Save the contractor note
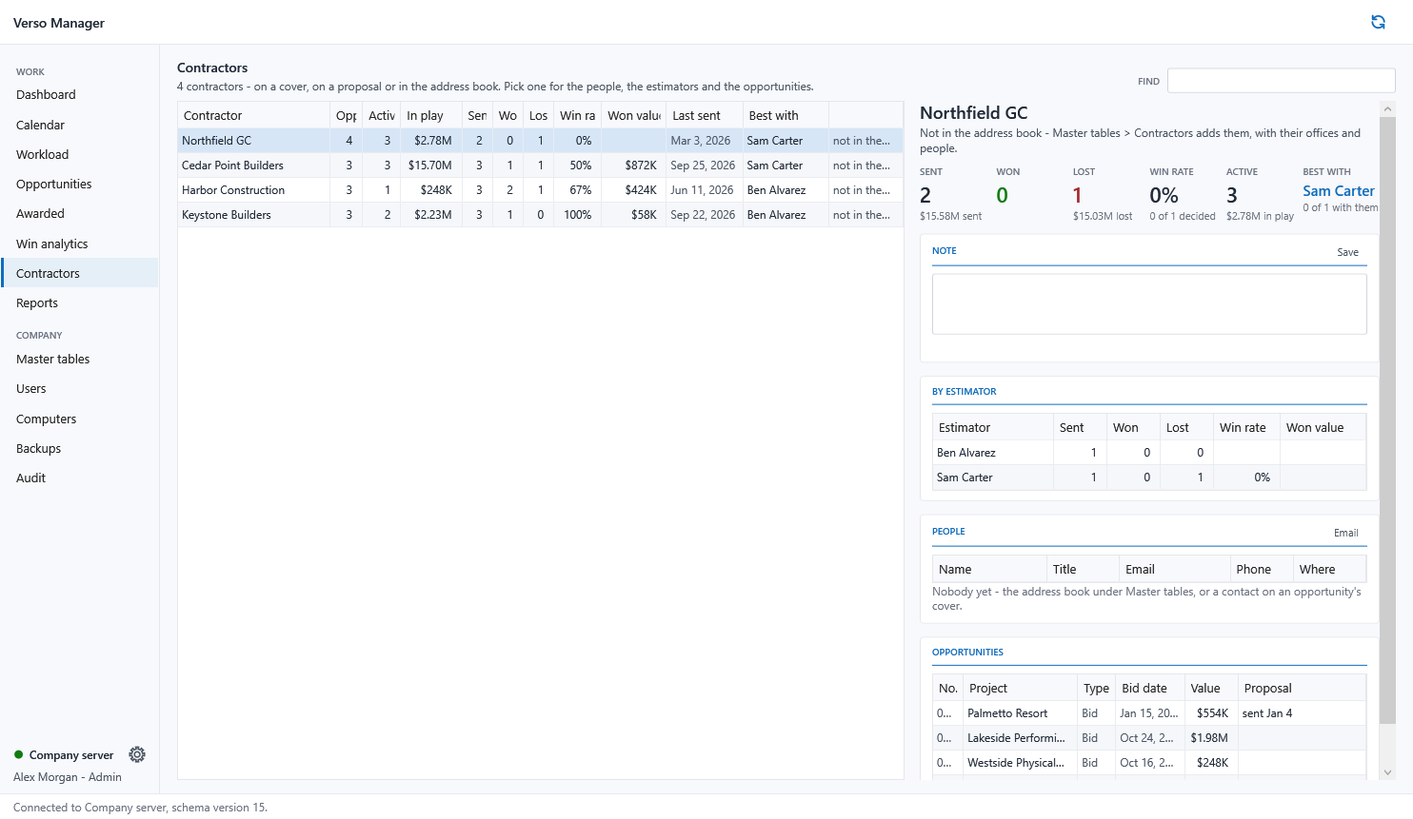 pyautogui.click(x=1347, y=252)
